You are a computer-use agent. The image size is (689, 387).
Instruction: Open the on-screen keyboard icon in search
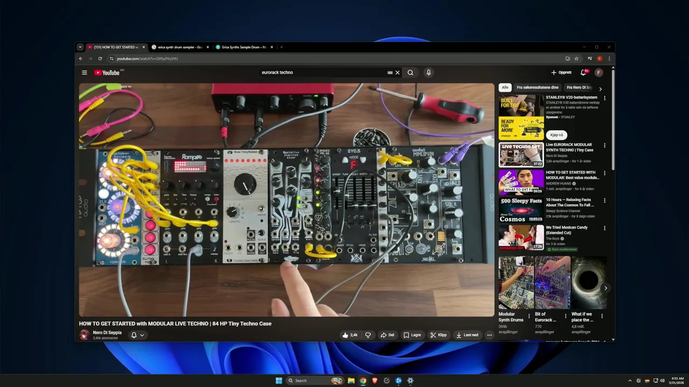pyautogui.click(x=390, y=73)
